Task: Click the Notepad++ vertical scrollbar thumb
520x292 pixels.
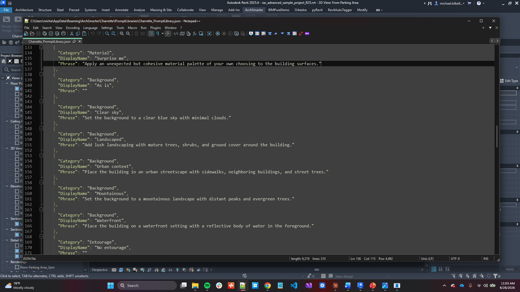Action: [497, 136]
